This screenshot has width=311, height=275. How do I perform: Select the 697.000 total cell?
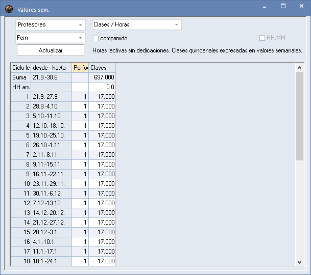pos(102,77)
